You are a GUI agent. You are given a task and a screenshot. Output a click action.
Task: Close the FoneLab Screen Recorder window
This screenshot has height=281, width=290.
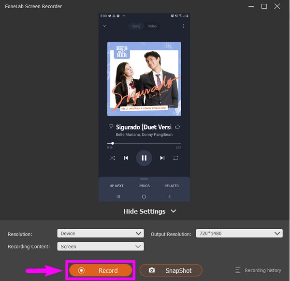(277, 6)
